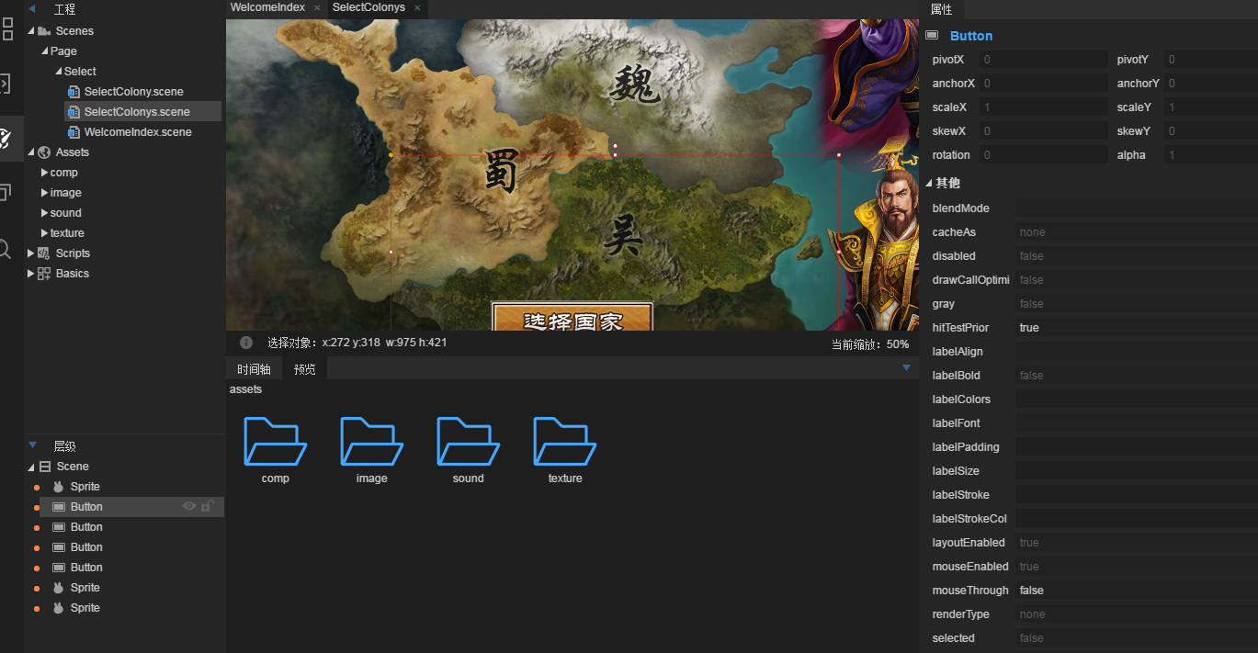
Task: Click the info icon in status bar
Action: (246, 343)
